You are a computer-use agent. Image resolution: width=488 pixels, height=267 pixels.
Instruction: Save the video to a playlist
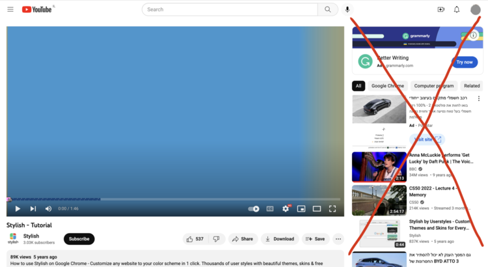pyautogui.click(x=316, y=239)
